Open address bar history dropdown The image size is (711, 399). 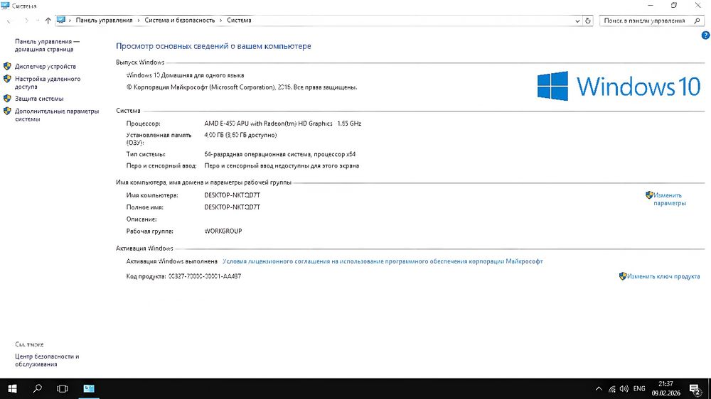(x=577, y=21)
